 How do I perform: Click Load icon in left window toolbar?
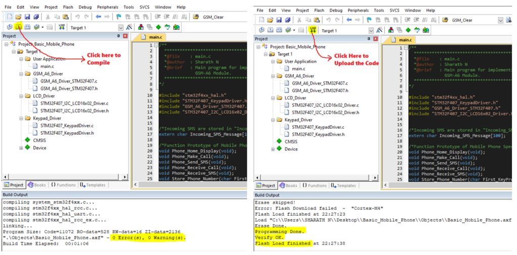(x=62, y=27)
